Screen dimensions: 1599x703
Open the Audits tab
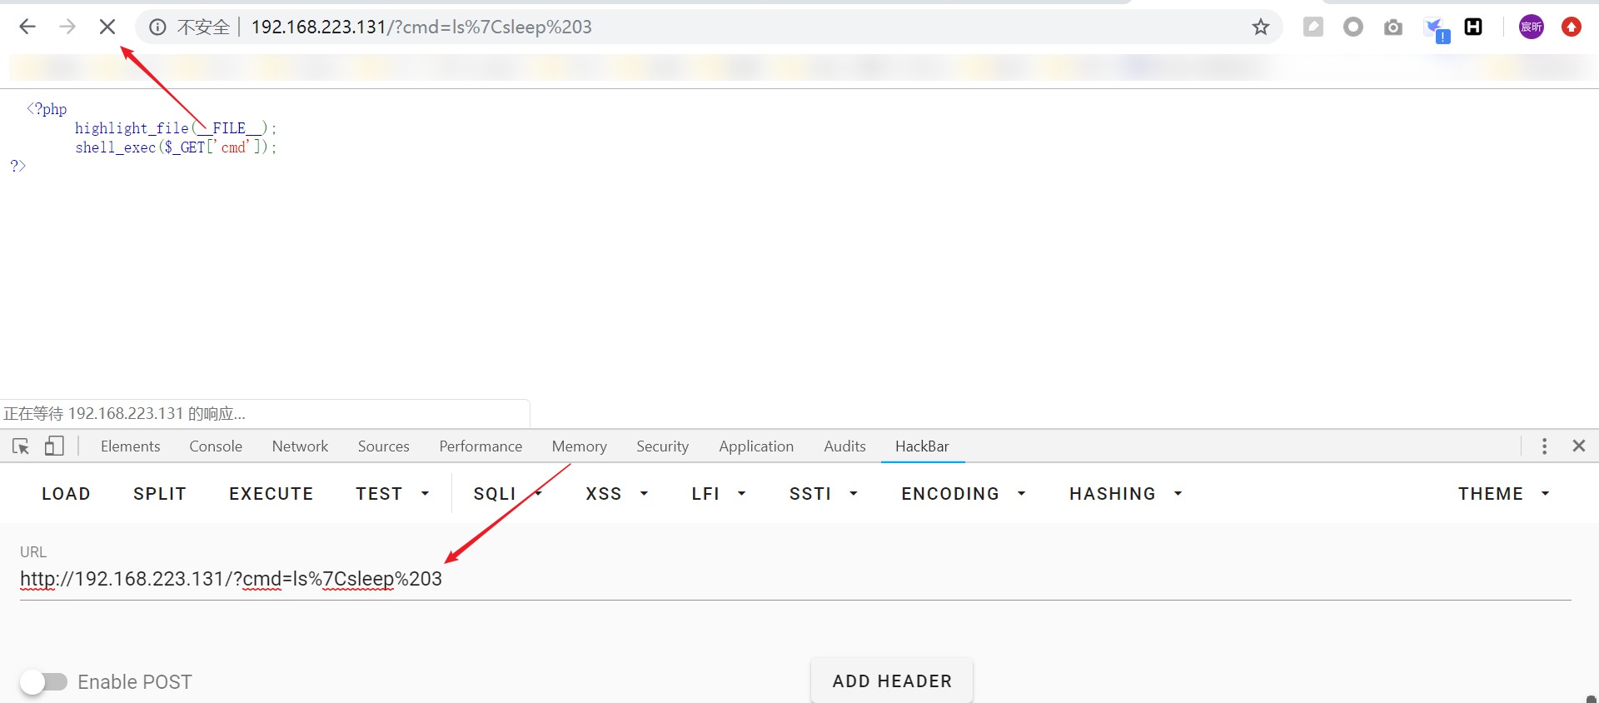coord(844,446)
